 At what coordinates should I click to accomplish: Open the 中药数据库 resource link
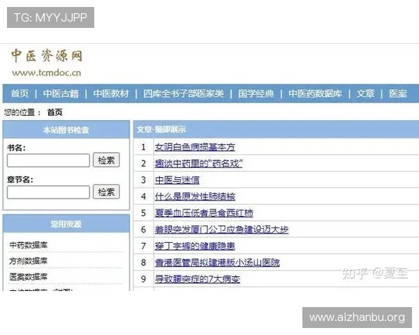(x=29, y=245)
